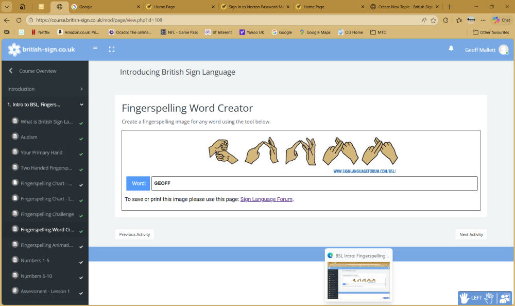Click Geoff Mallett profile avatar
515x306 pixels.
(x=503, y=50)
